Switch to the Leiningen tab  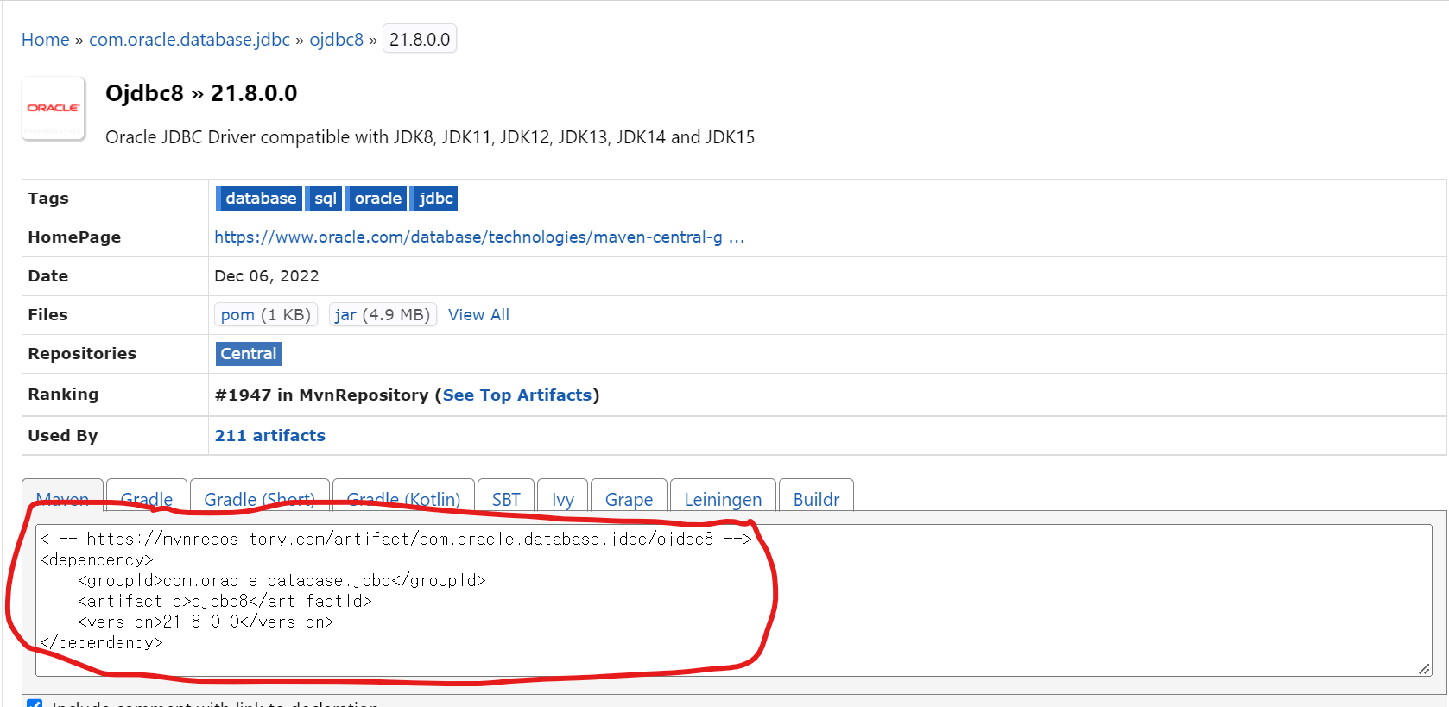[x=723, y=496]
